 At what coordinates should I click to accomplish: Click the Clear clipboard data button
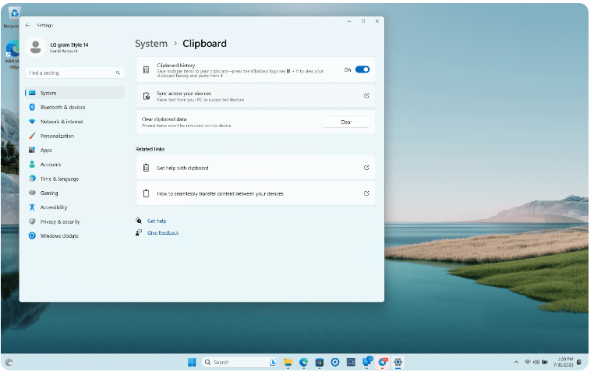(346, 122)
